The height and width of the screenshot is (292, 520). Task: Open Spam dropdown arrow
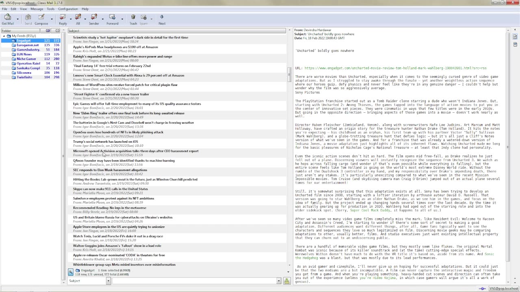(x=151, y=19)
